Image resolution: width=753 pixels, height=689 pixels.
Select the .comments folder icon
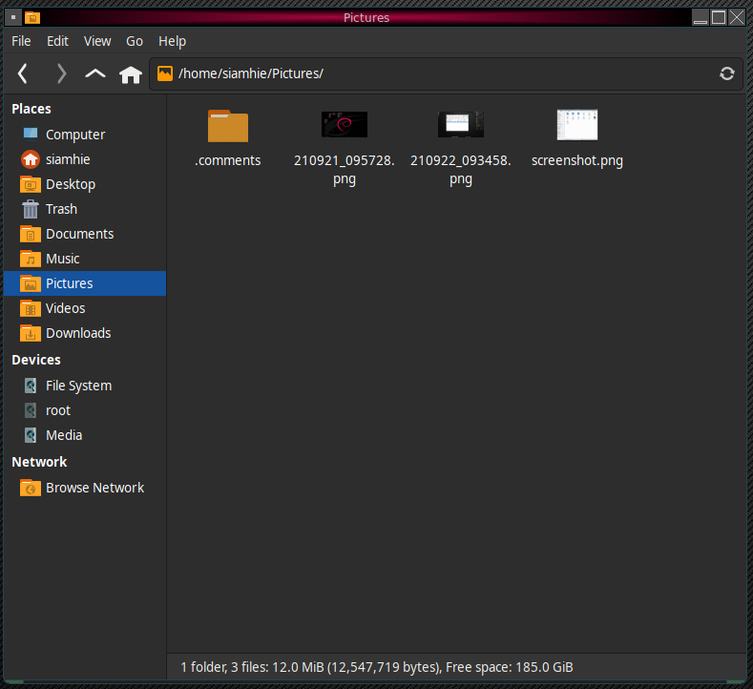tap(228, 126)
